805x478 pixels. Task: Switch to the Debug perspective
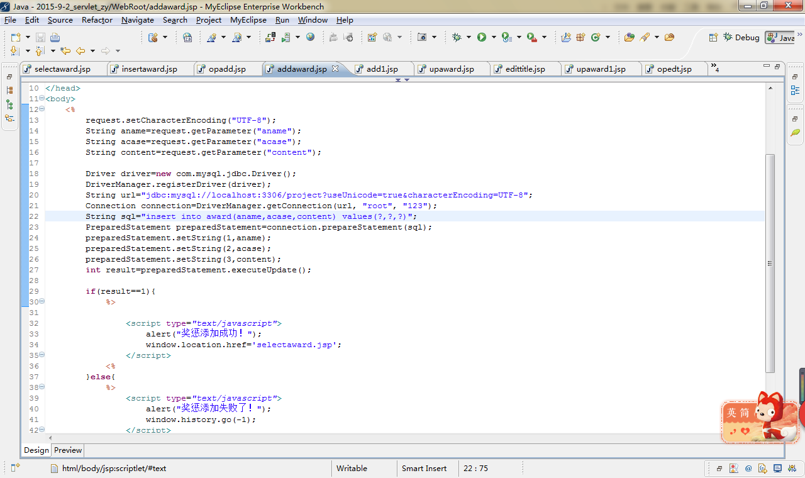click(741, 38)
